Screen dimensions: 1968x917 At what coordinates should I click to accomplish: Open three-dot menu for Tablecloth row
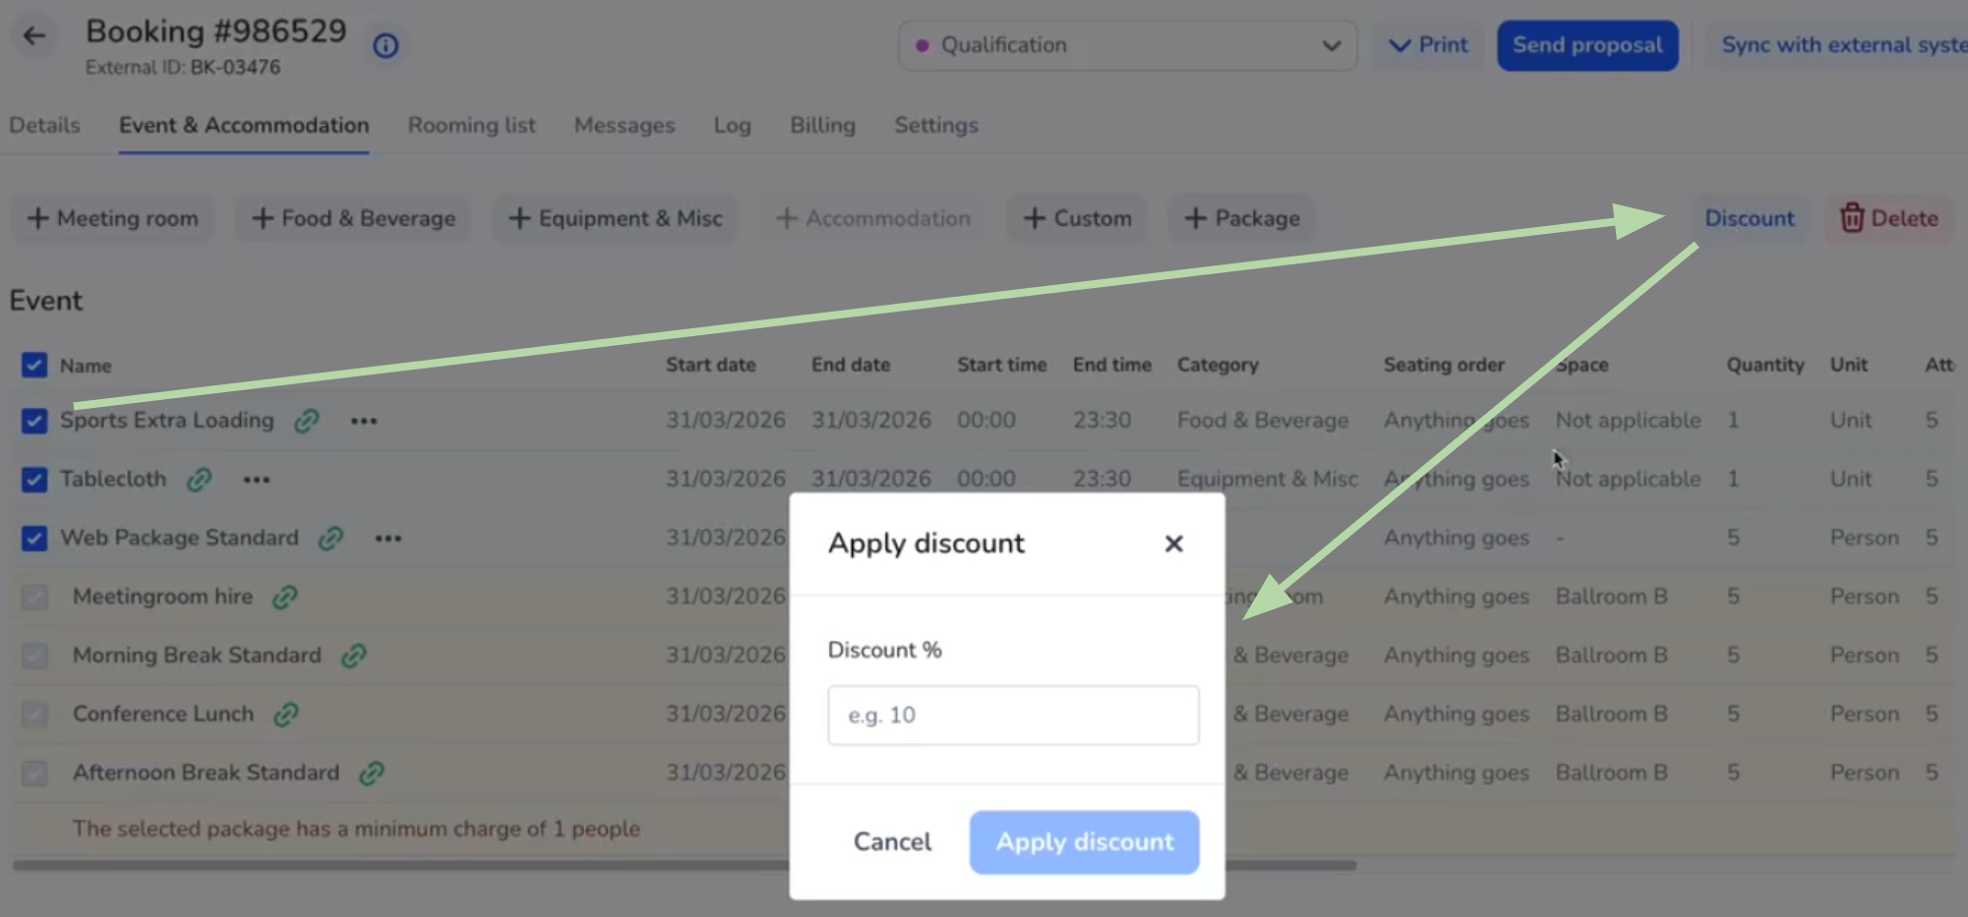(257, 480)
